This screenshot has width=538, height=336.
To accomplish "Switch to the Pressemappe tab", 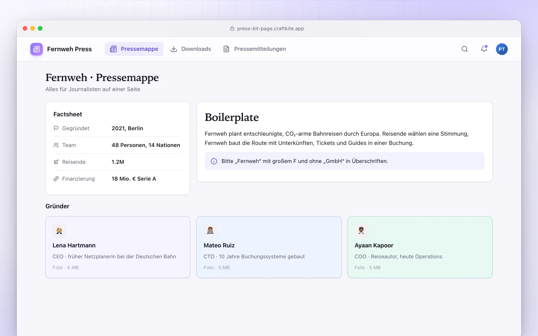I will 134,49.
